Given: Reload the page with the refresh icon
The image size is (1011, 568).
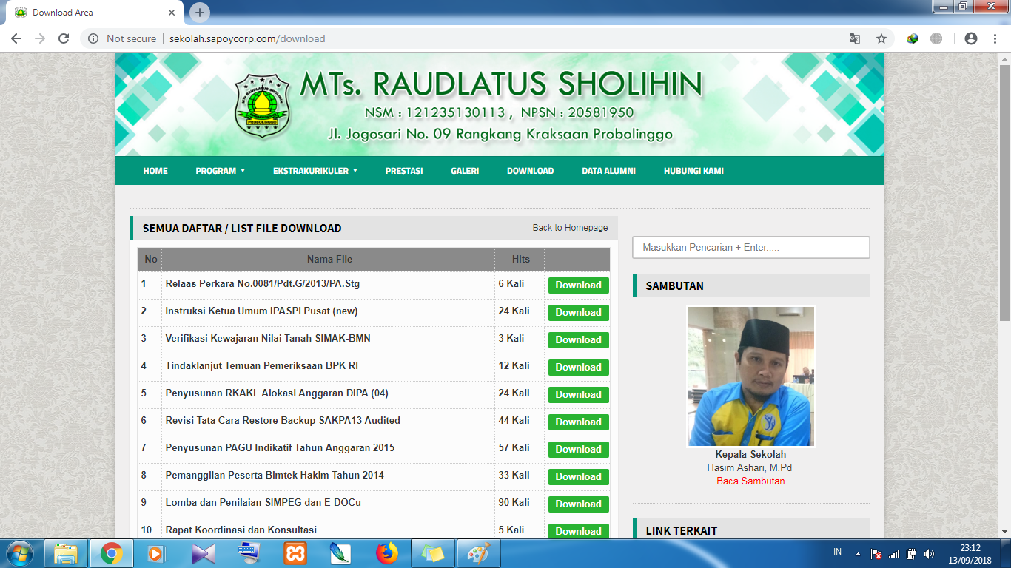Looking at the screenshot, I should point(64,38).
